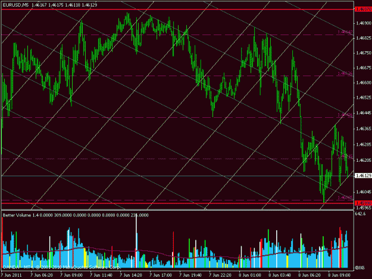The height and width of the screenshot is (279, 372).
Task: Click the 1.46825 price scale value
Action: coord(364,38)
